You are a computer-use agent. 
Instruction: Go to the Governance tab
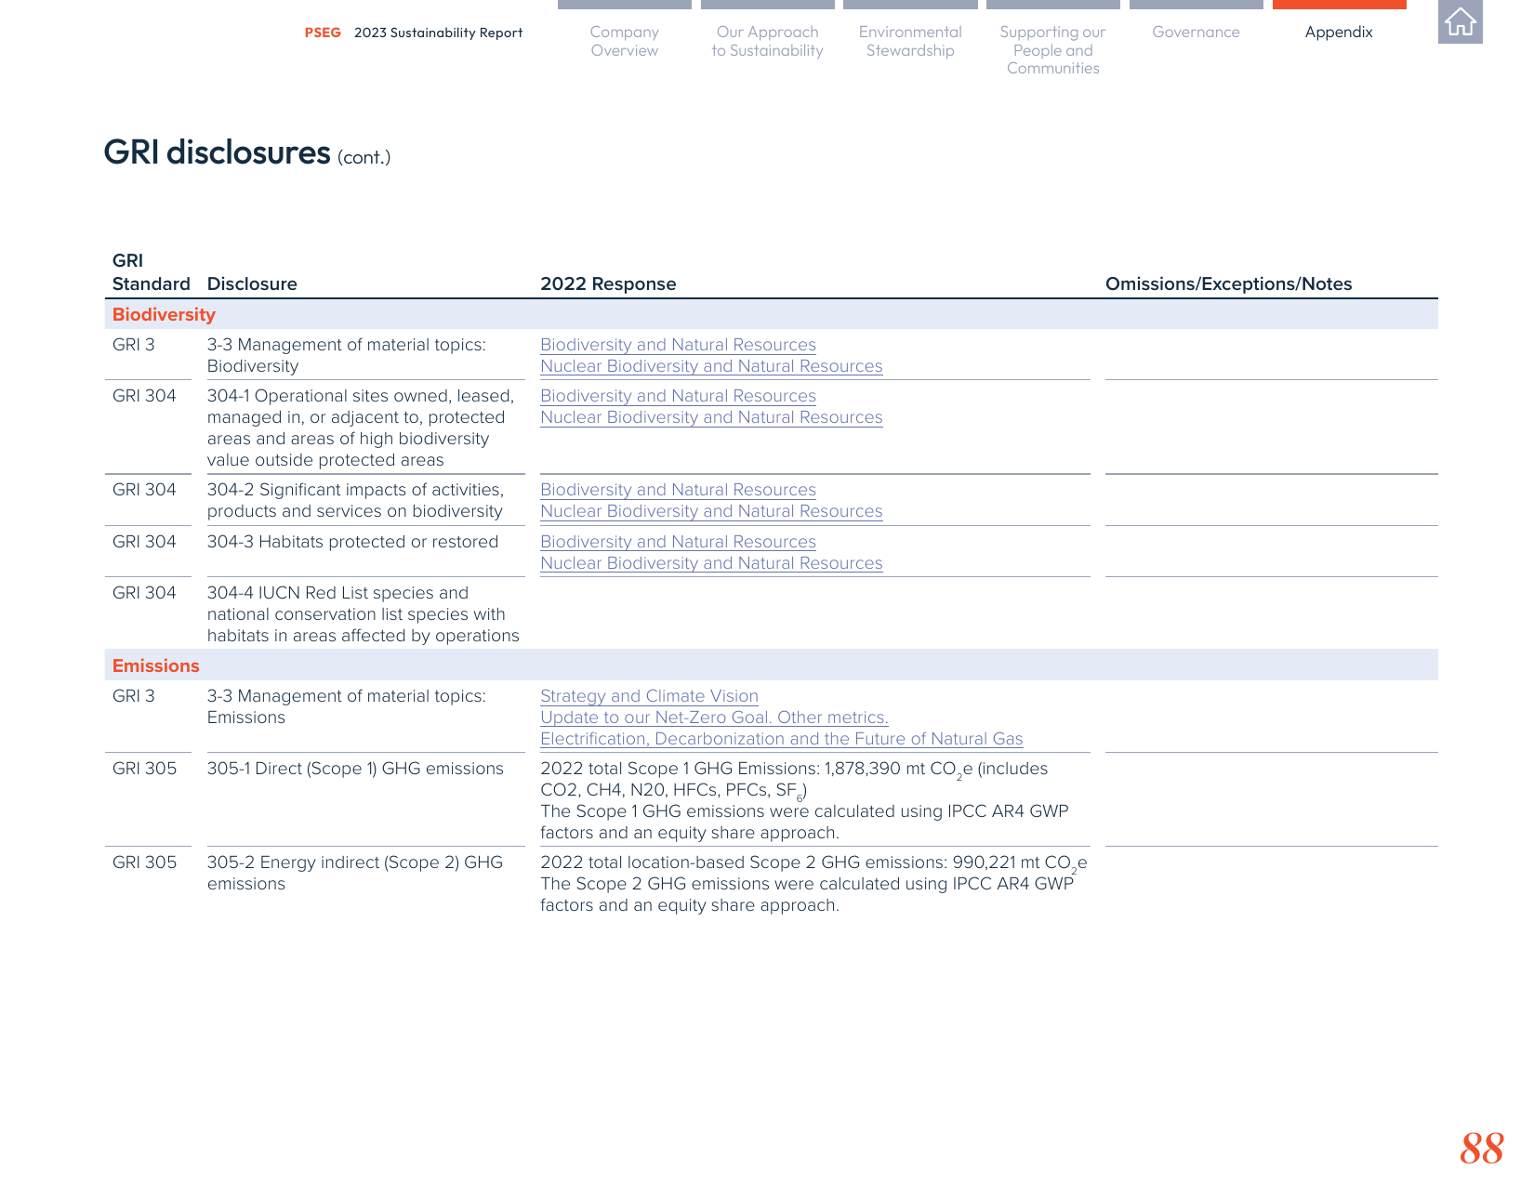[1196, 32]
